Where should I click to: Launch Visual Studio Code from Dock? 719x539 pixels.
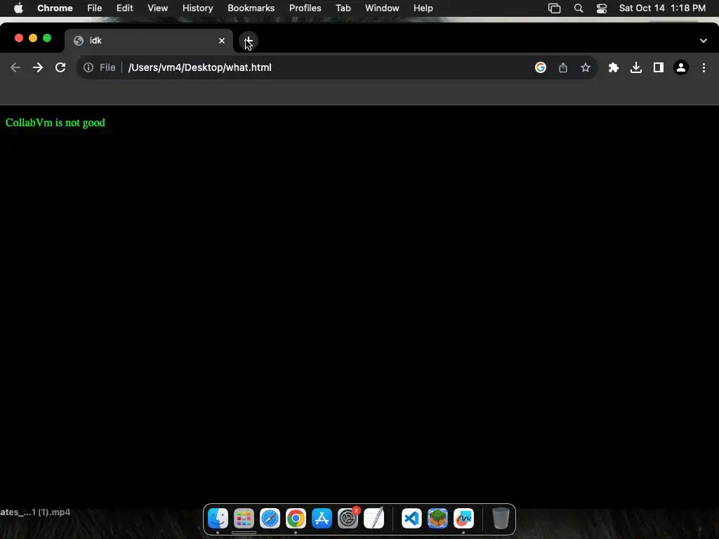tap(411, 519)
